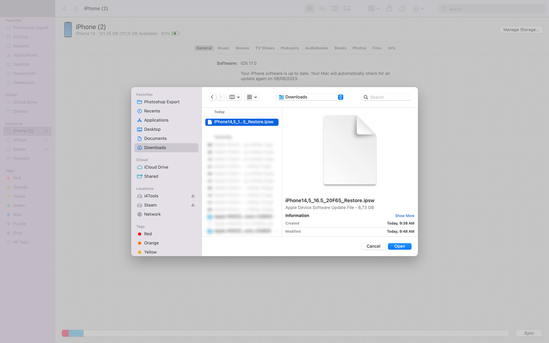
Task: Open Group By menu in Finder toolbar
Action: 374,9
